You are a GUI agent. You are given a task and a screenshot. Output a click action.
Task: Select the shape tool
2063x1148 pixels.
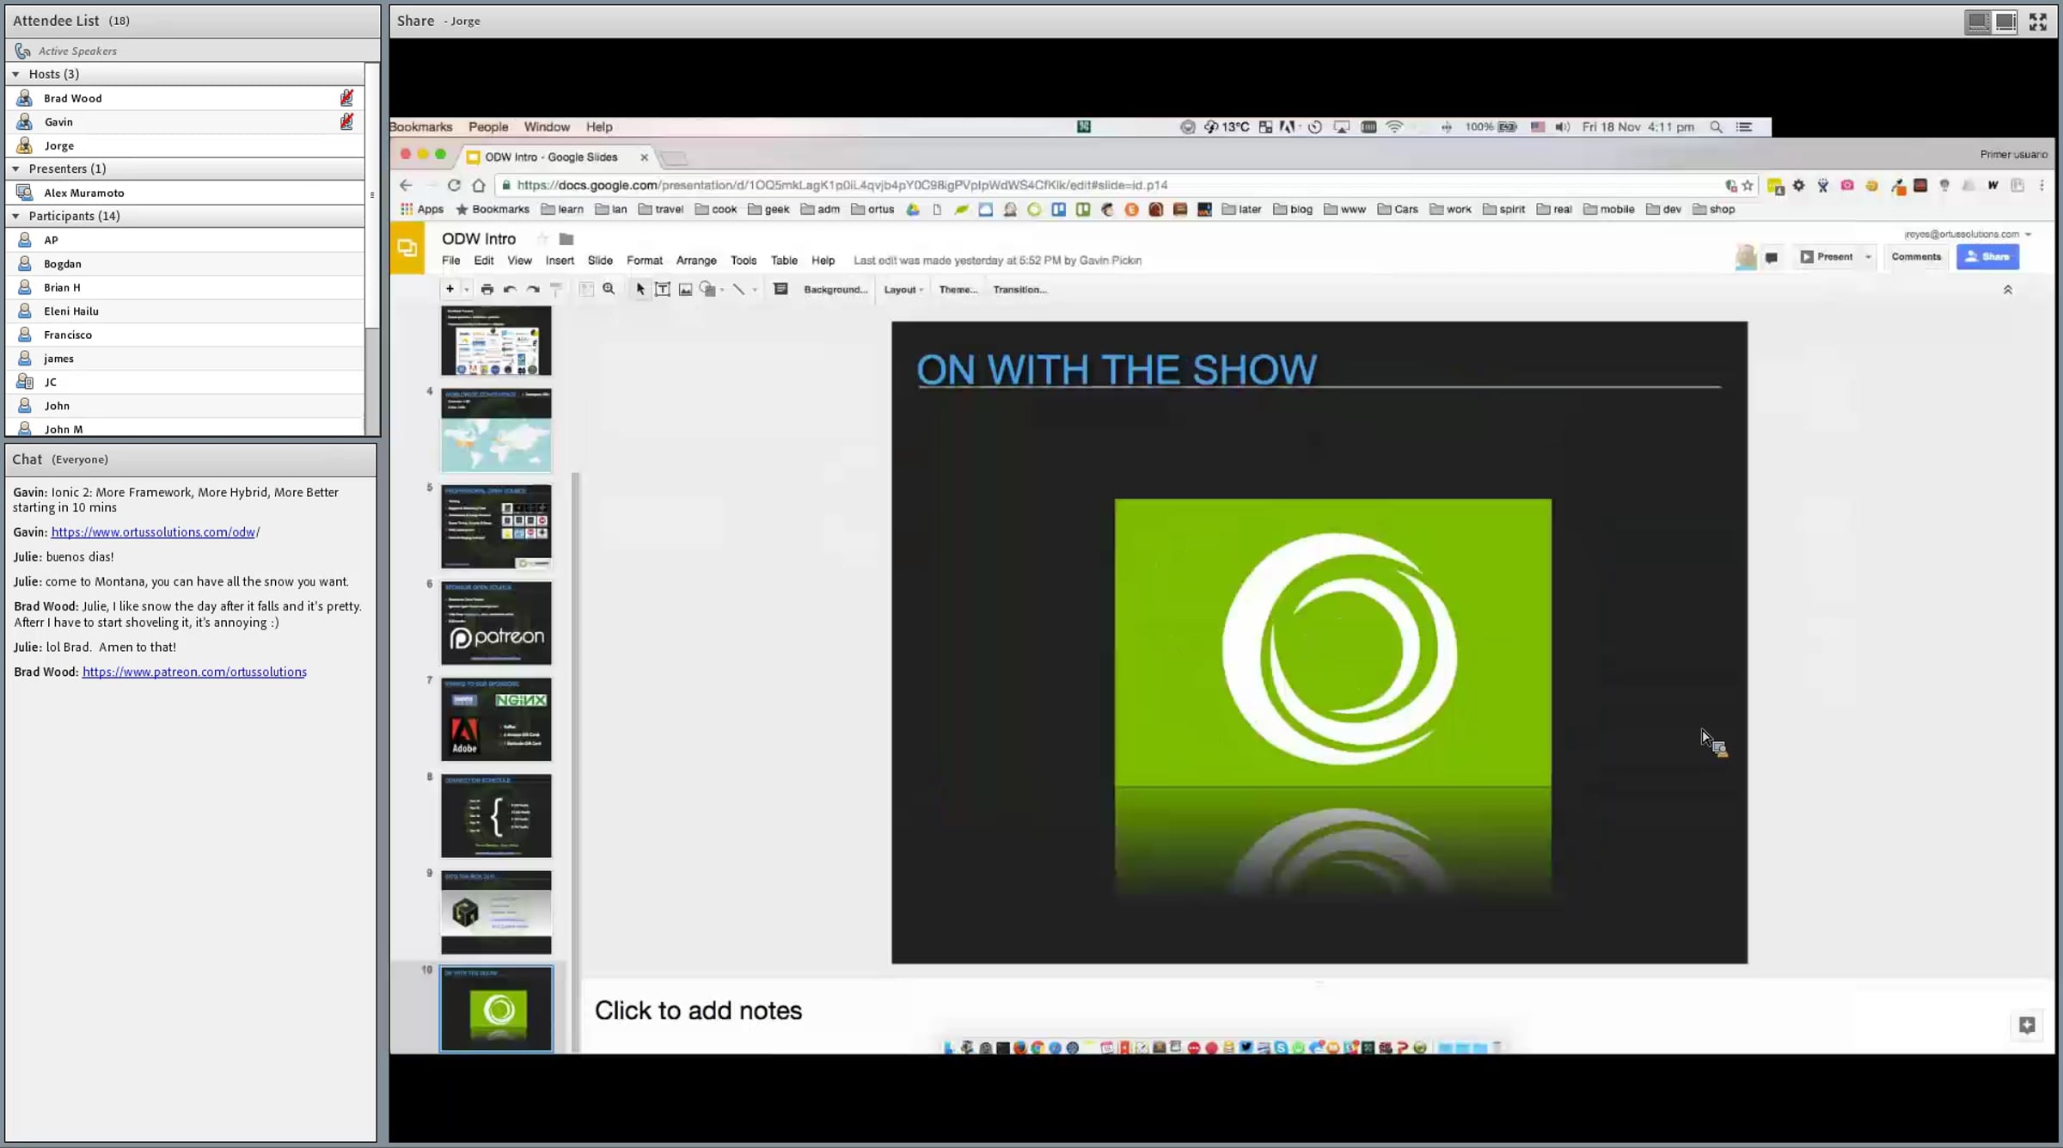pos(707,289)
